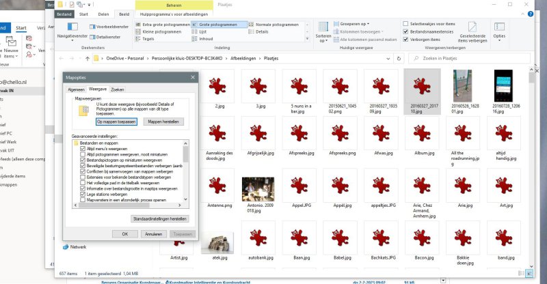The width and height of the screenshot is (547, 284).
Task: Select Extra grote pictogrammen layout
Action: (x=163, y=25)
